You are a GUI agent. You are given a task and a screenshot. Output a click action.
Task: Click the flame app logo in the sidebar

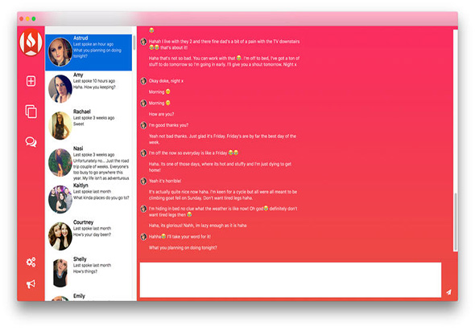tap(31, 43)
